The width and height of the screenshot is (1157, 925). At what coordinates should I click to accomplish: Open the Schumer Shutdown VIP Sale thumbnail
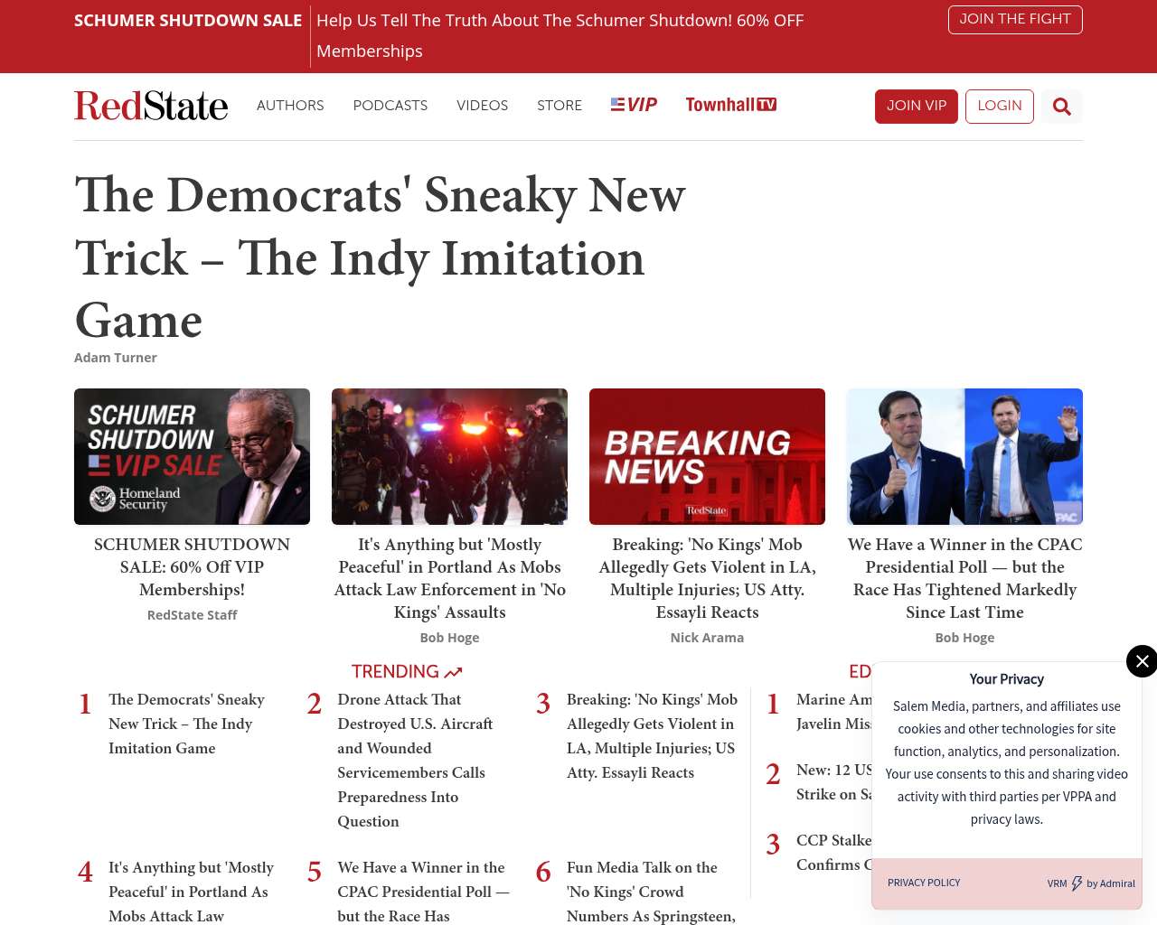point(192,456)
